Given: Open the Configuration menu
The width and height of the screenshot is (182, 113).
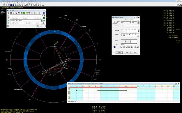Looking at the screenshot, I should [x=30, y=3].
